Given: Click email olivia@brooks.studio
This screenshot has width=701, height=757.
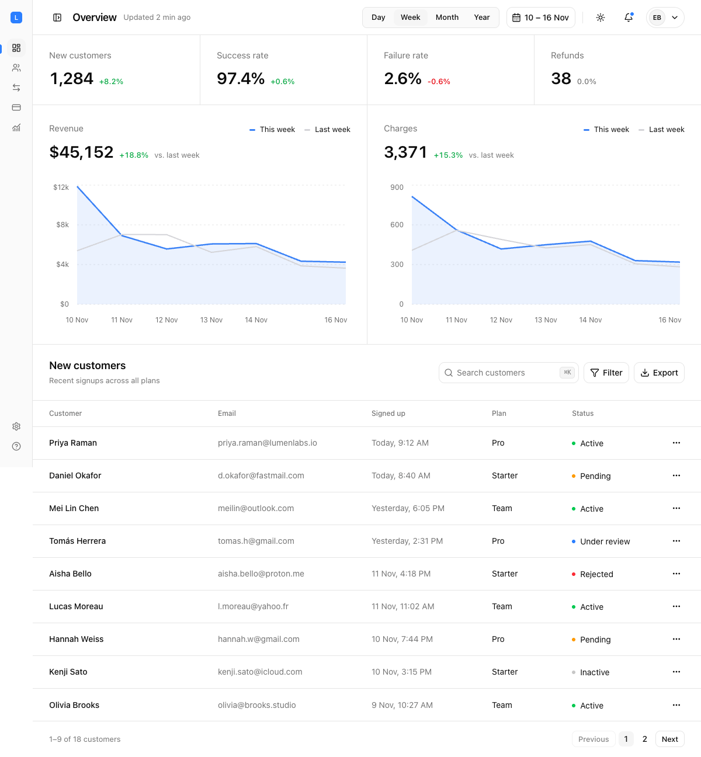Looking at the screenshot, I should click(x=257, y=705).
